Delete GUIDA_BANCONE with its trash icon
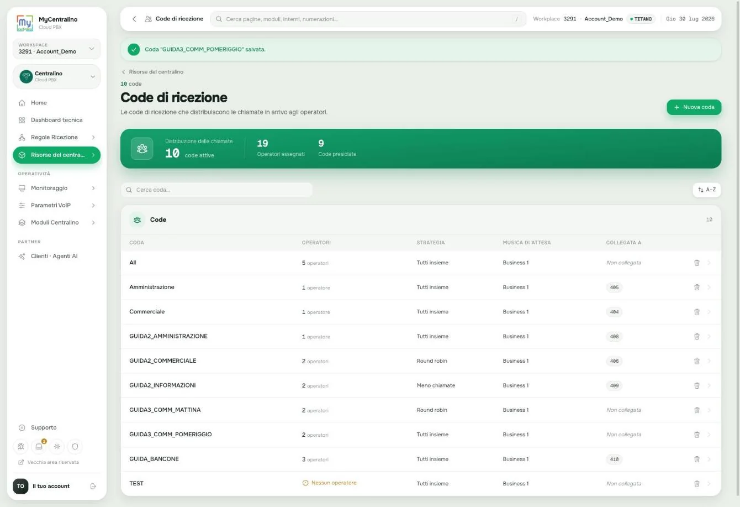The height and width of the screenshot is (507, 740). [696, 459]
